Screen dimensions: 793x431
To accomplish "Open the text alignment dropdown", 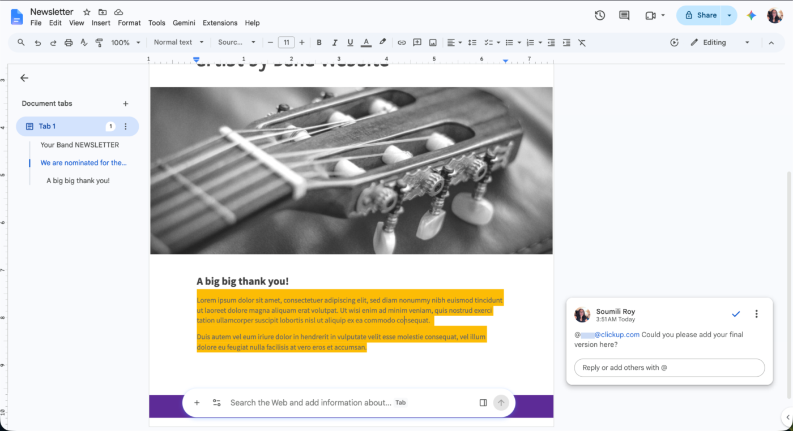I will point(454,42).
